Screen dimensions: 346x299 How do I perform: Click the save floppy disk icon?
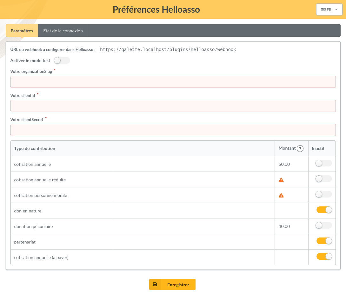click(155, 284)
